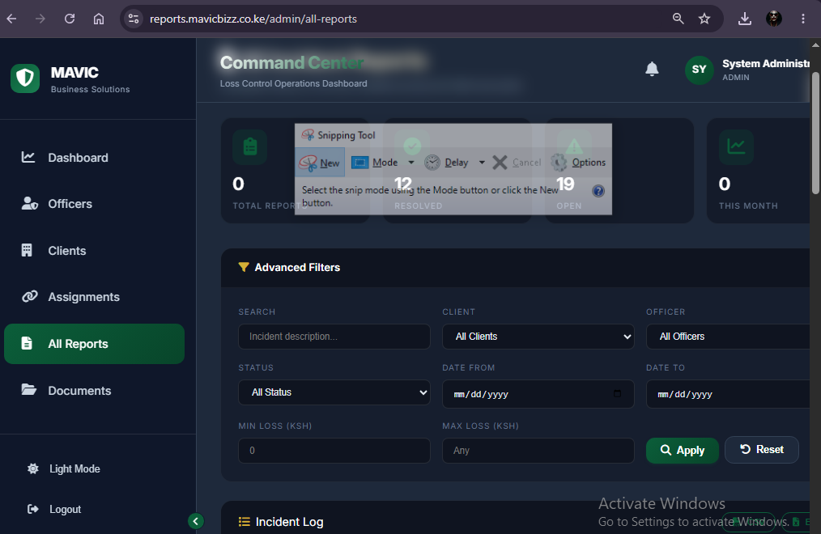The height and width of the screenshot is (534, 821).
Task: Expand the All Officers dropdown
Action: [x=728, y=337]
